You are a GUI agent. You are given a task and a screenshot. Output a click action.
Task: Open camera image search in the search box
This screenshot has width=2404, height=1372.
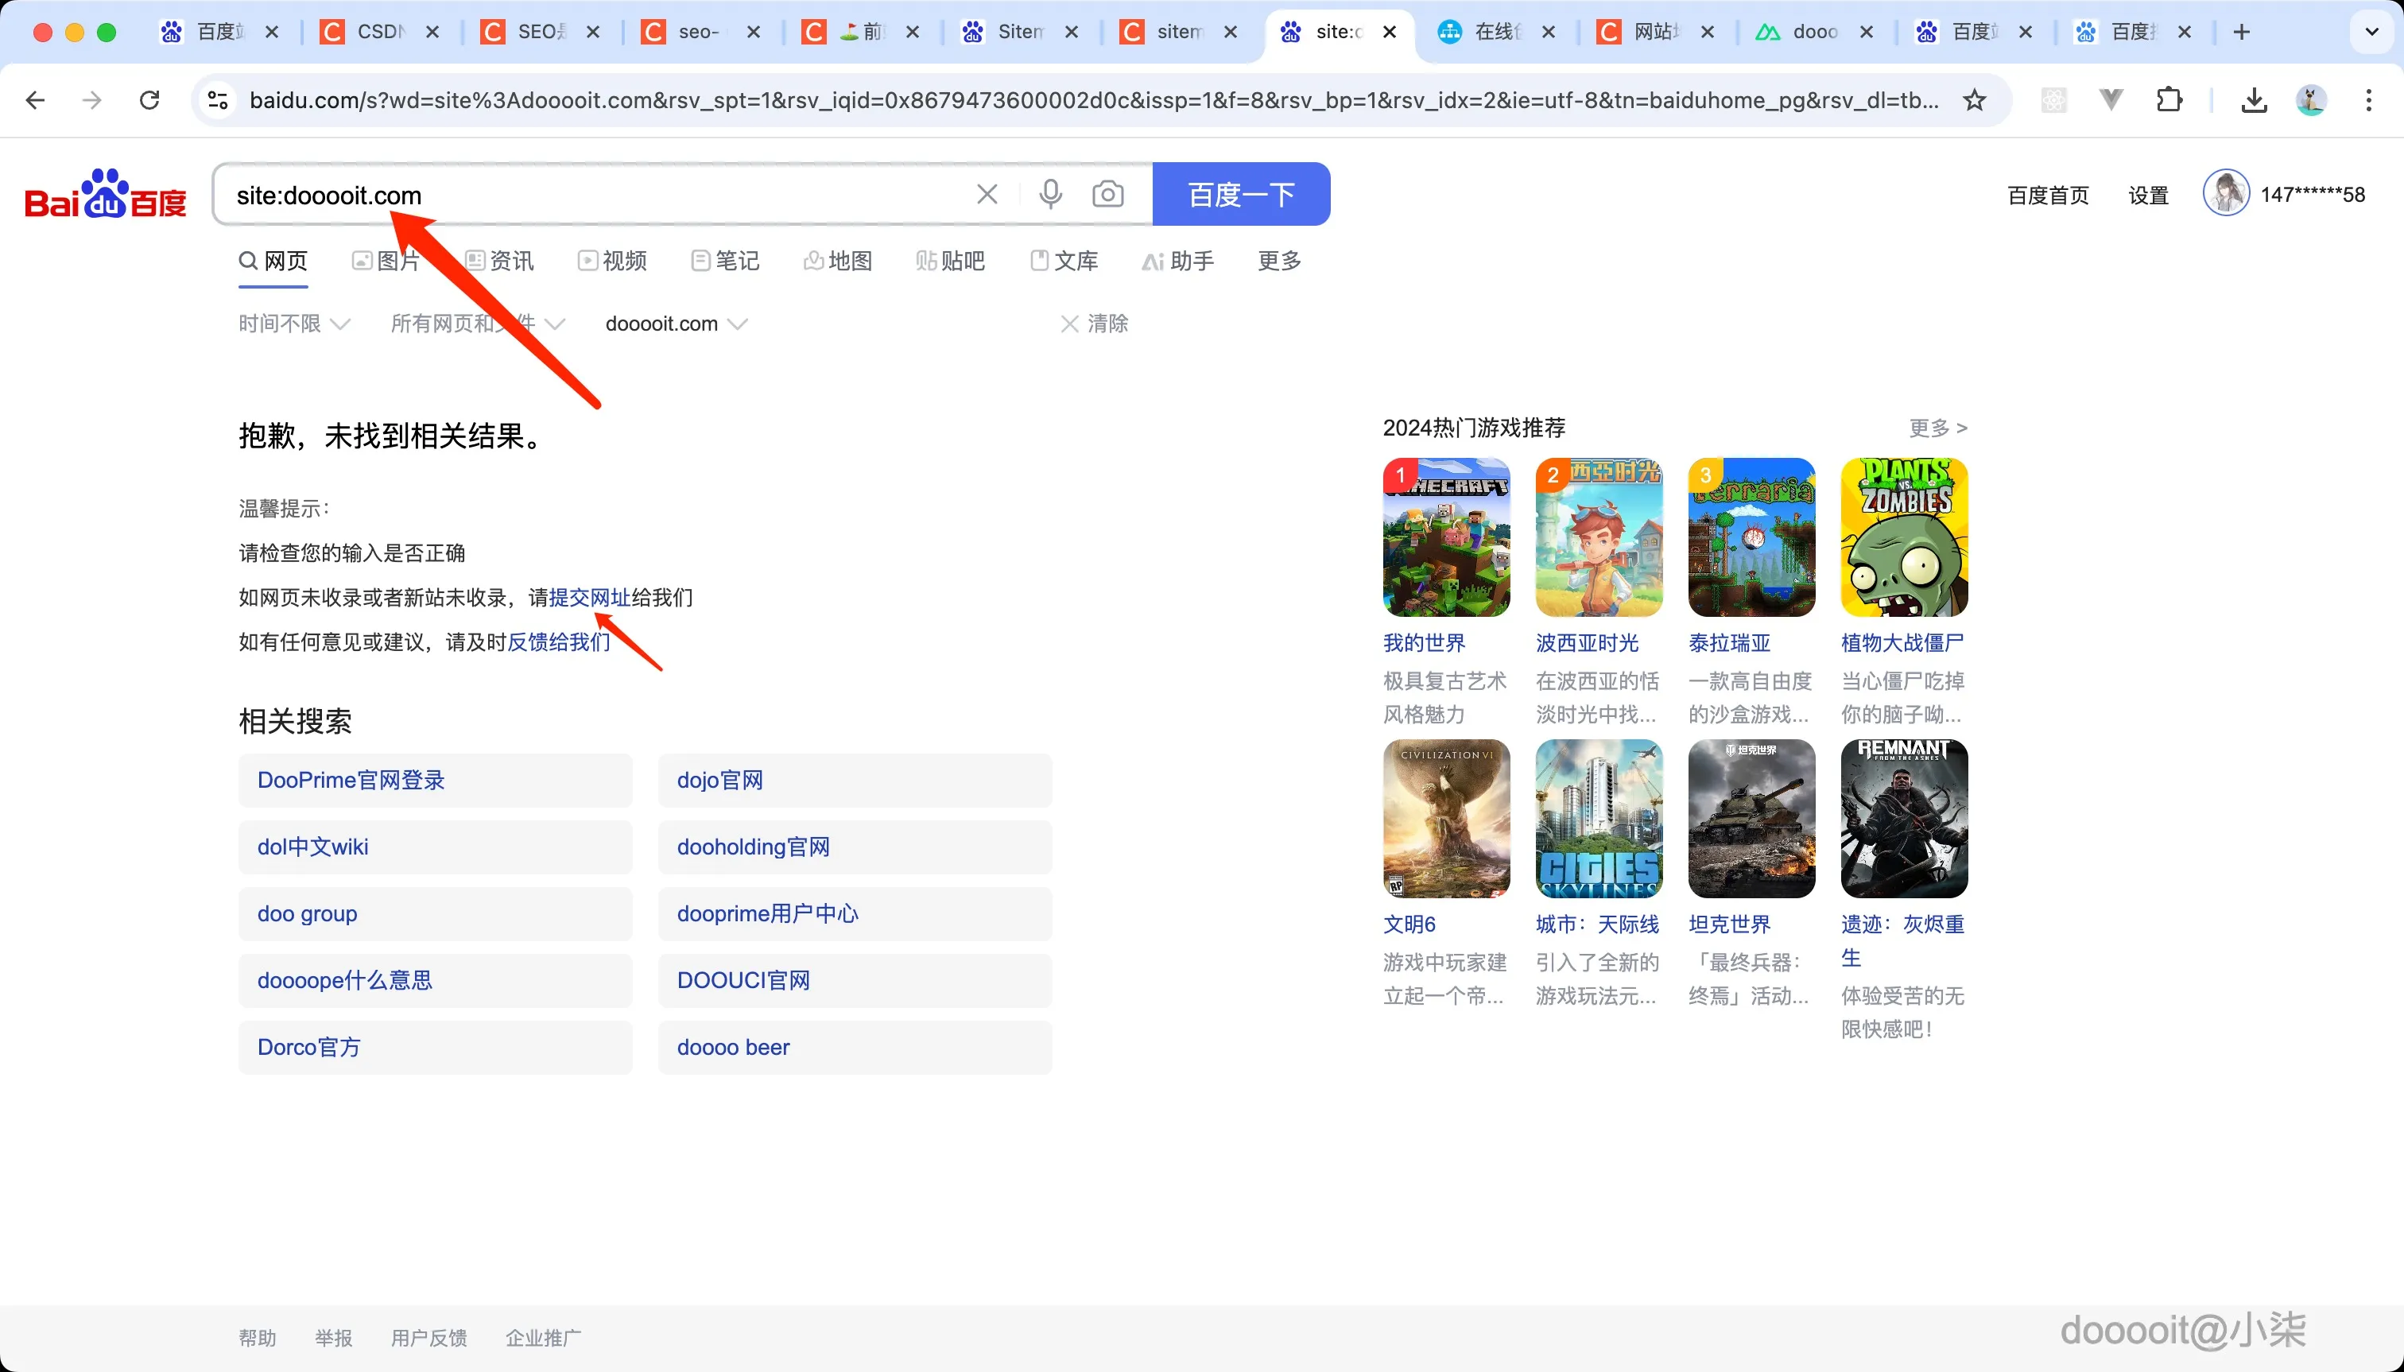pos(1108,193)
